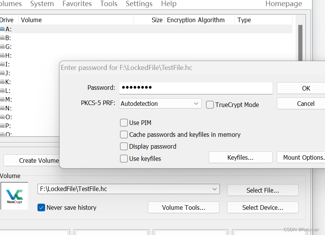Viewport: 325px width, 235px height.
Task: Select drive G: icon in list
Action: coord(2,47)
